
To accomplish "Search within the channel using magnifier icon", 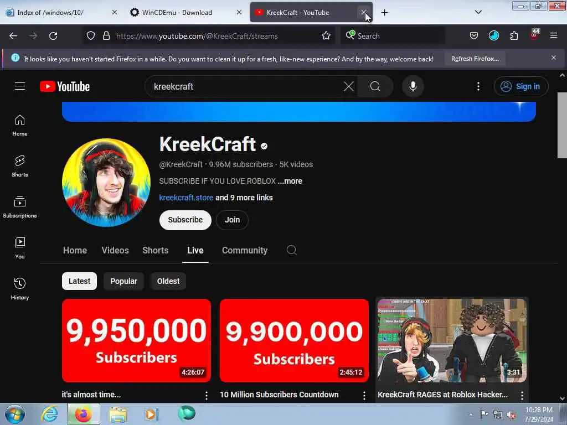I will [291, 250].
